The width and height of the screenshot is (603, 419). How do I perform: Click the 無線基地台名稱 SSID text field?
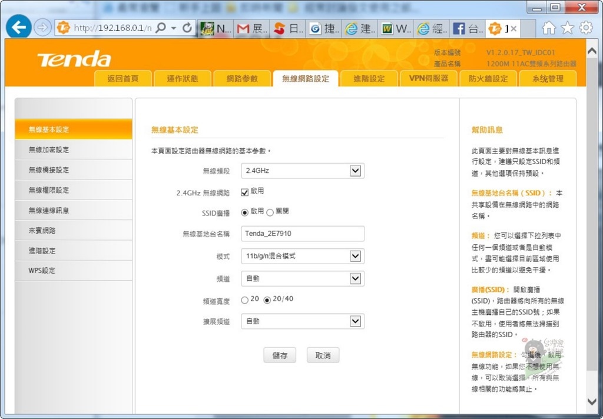(302, 234)
